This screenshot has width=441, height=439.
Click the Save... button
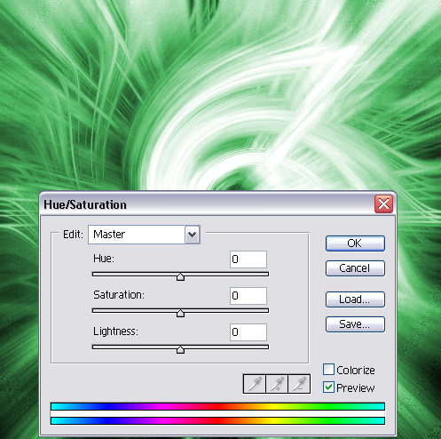[355, 324]
